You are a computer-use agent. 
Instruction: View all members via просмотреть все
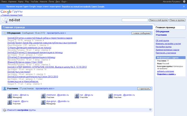tap(45, 89)
